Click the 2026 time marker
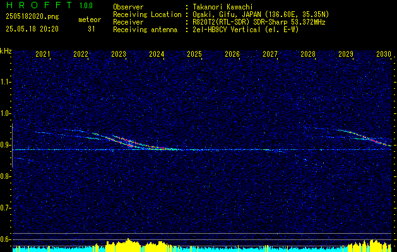This screenshot has height=252, width=397. click(x=232, y=54)
